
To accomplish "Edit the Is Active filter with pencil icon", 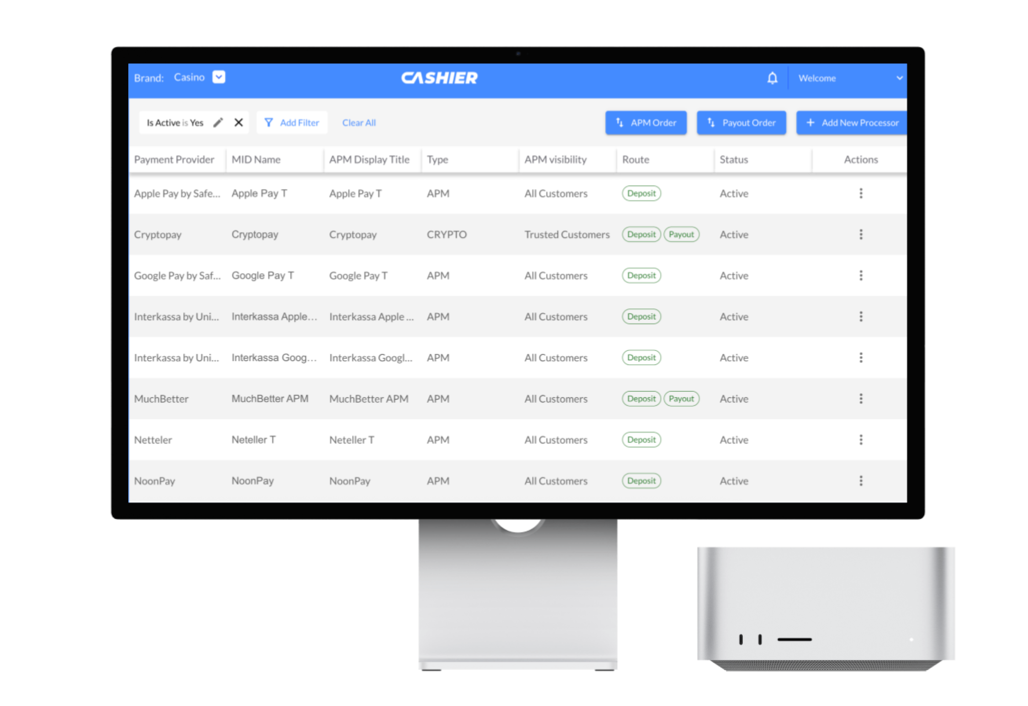I will tap(218, 123).
